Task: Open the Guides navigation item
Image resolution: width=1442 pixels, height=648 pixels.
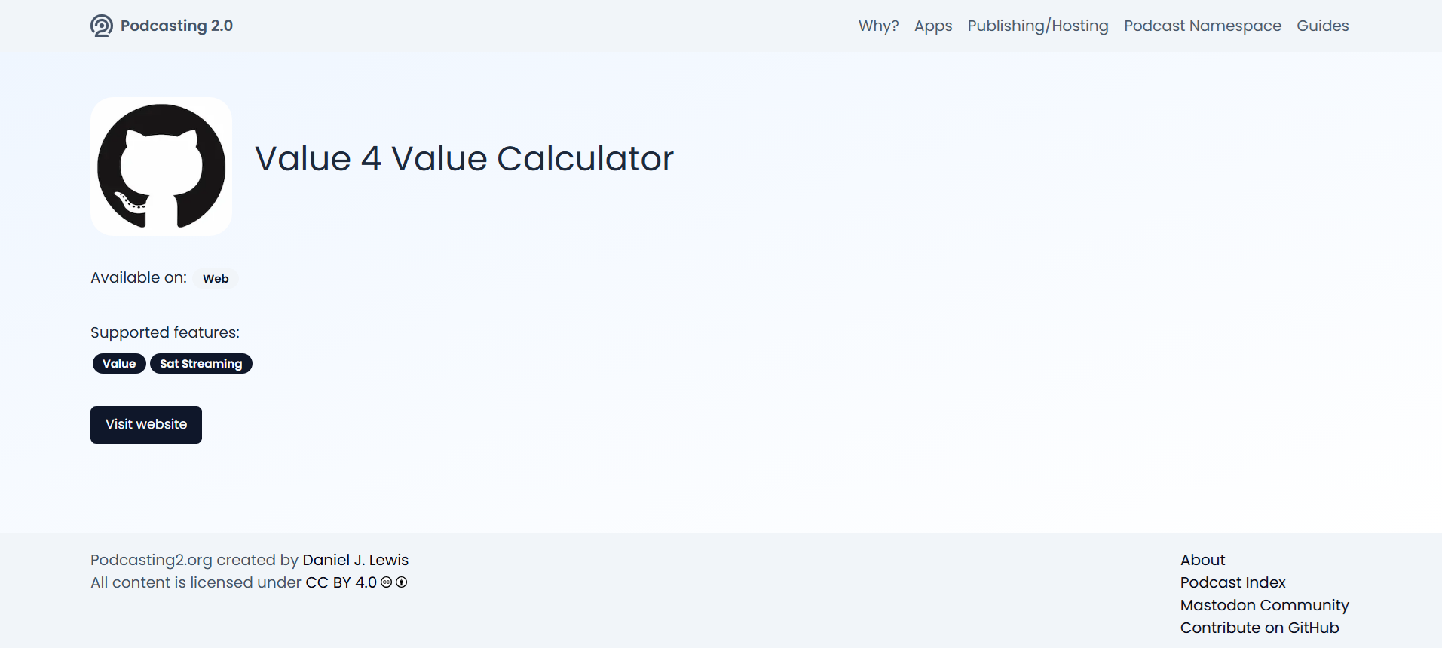Action: [1323, 26]
